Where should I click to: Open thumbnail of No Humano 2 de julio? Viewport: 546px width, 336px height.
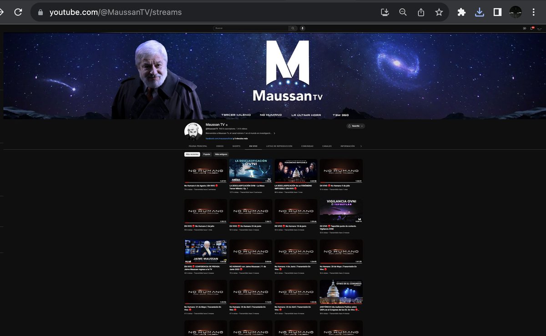206,211
